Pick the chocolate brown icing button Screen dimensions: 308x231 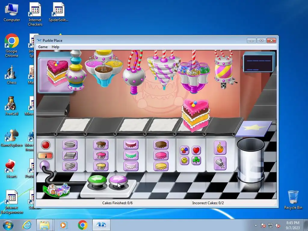click(x=161, y=145)
